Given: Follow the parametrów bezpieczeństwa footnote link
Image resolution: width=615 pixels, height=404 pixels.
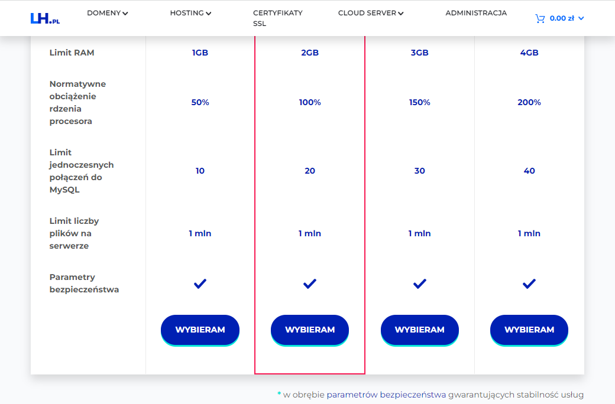Looking at the screenshot, I should pos(386,395).
